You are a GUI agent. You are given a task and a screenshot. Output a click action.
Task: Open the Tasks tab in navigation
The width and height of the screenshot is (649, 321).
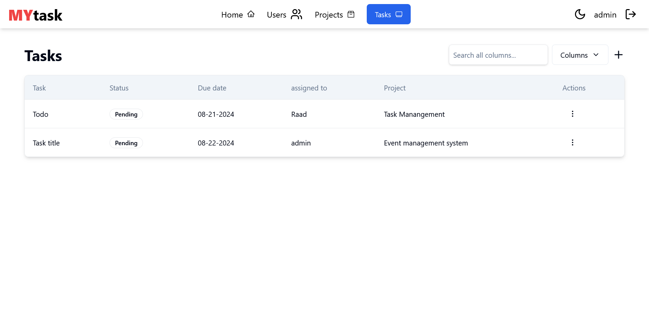coord(388,15)
